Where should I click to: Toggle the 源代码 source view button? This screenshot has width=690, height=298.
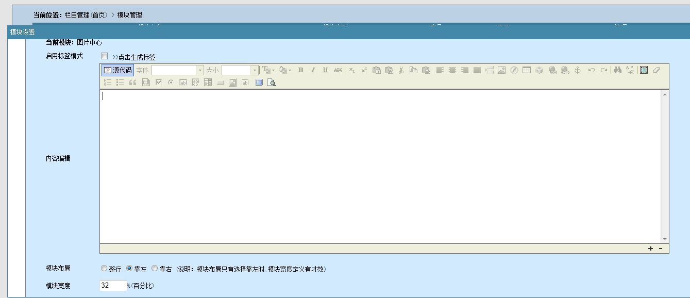click(117, 70)
